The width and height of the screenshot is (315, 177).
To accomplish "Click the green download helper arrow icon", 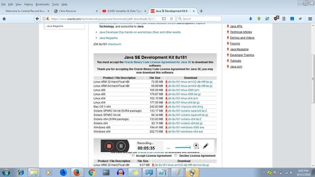I will pyautogui.click(x=259, y=19).
